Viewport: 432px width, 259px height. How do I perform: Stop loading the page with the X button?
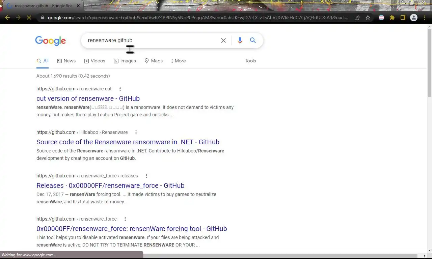29,18
